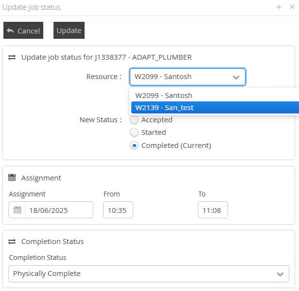Click the calendar icon beside Assignment date

pyautogui.click(x=18, y=210)
